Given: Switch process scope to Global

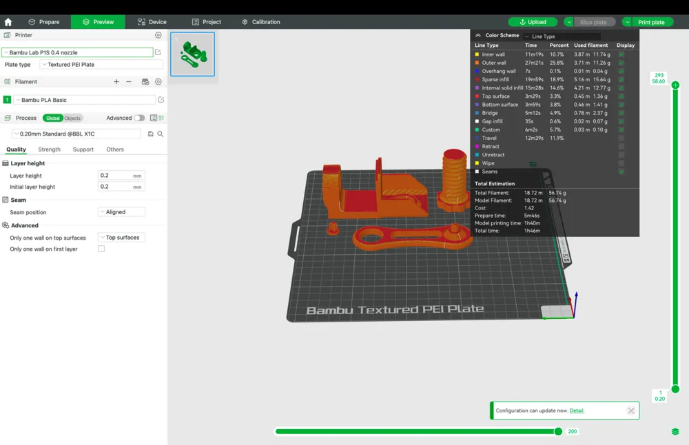Looking at the screenshot, I should [x=53, y=118].
